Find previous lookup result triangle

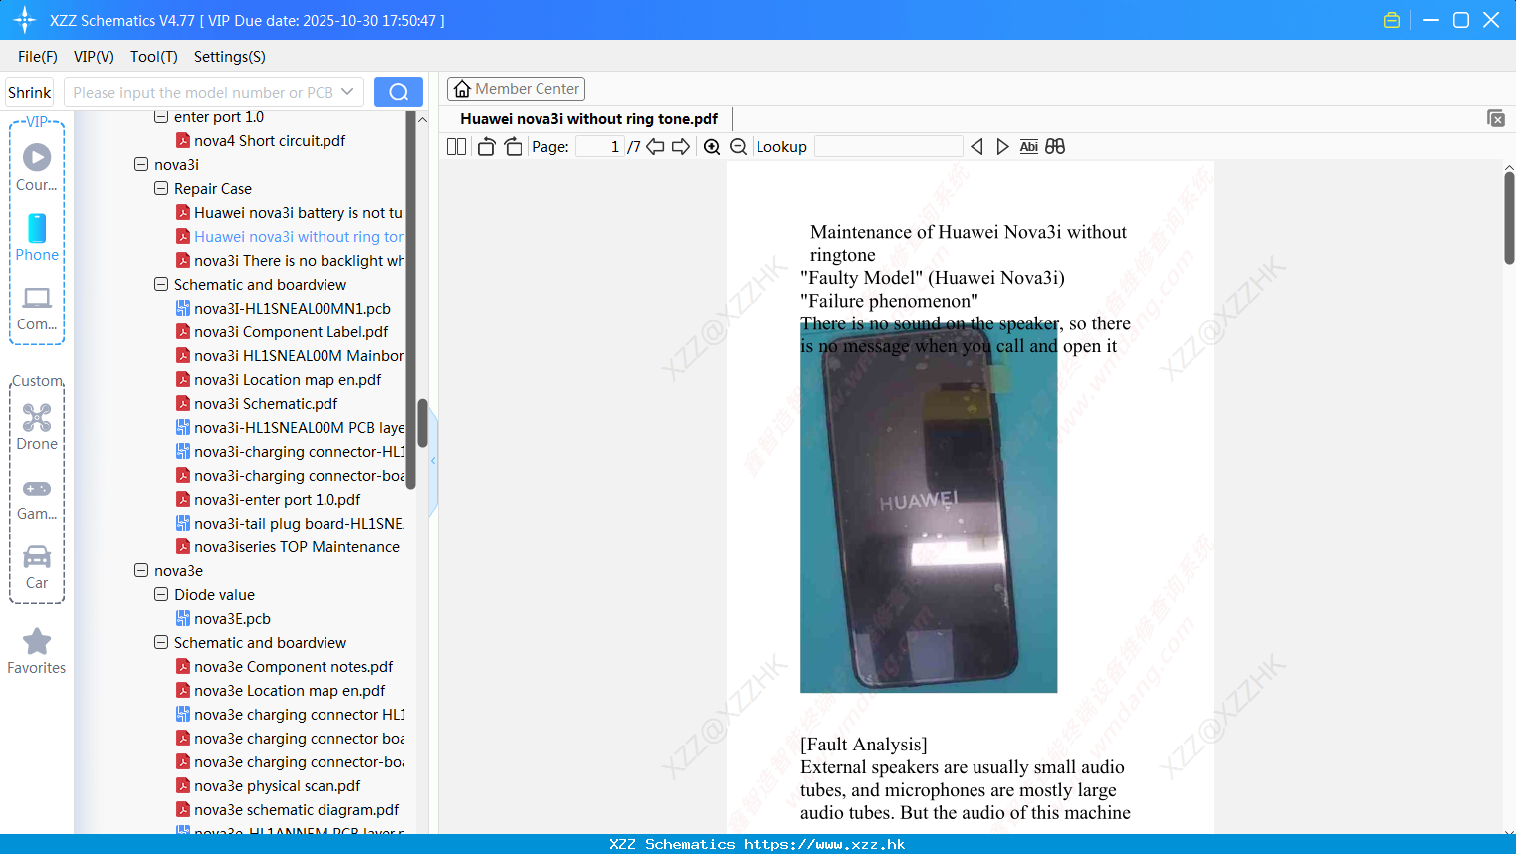976,146
